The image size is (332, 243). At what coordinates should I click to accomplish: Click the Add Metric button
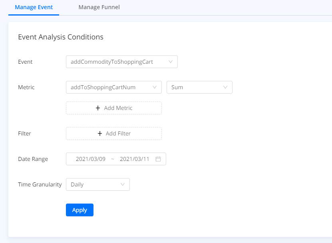(x=114, y=108)
